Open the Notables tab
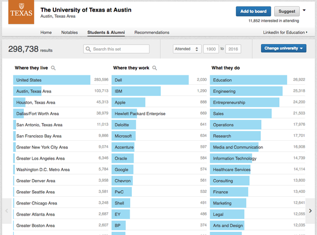317x235 pixels. (70, 33)
